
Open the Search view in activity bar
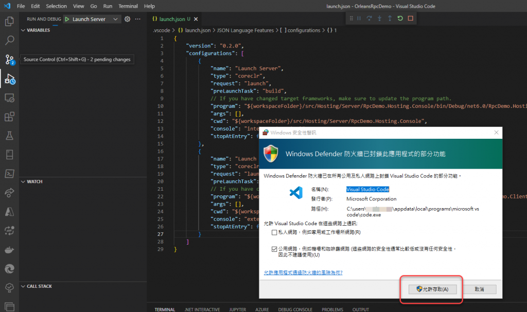click(9, 40)
